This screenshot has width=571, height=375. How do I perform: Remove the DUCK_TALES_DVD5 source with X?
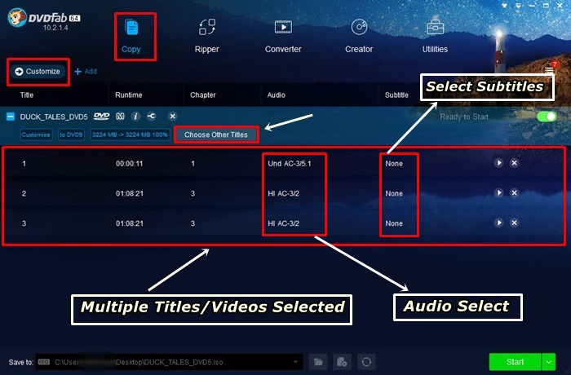tap(172, 116)
